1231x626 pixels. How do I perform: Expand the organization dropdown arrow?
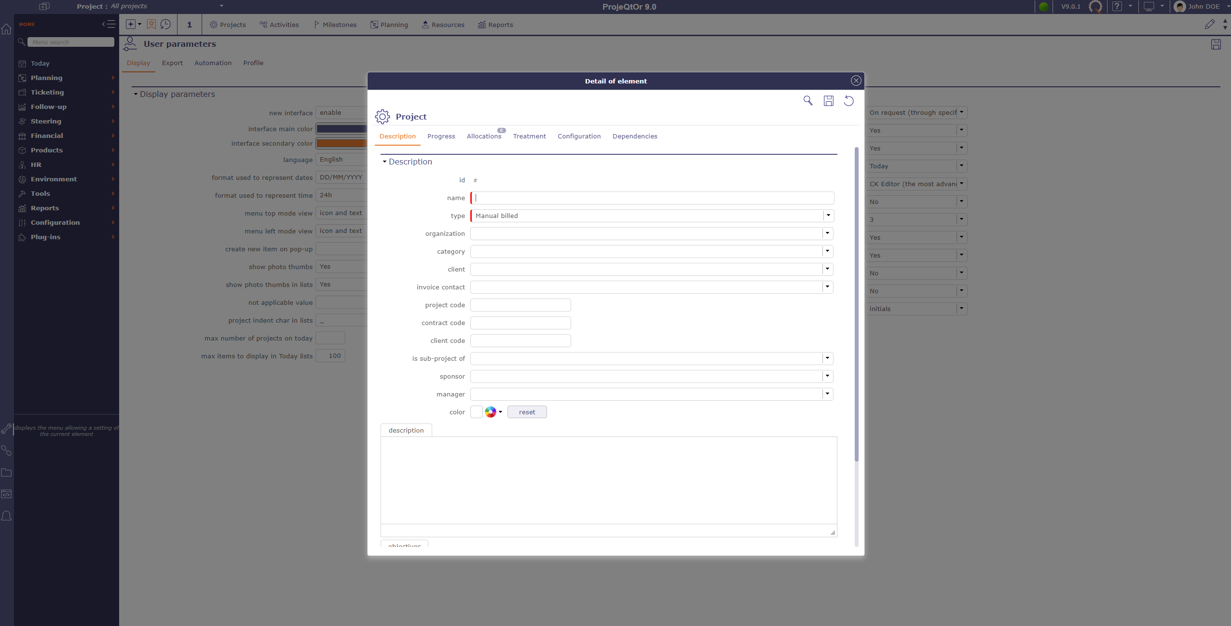(827, 233)
